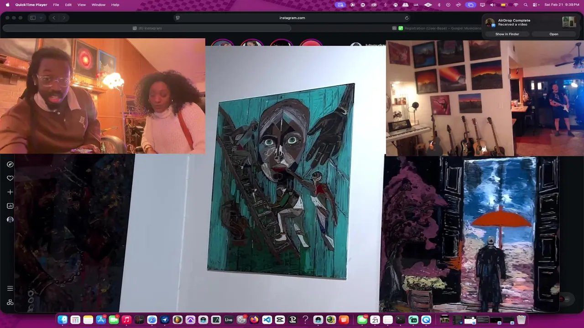Open the first Instagram story avatar
The image size is (584, 328).
point(222,44)
